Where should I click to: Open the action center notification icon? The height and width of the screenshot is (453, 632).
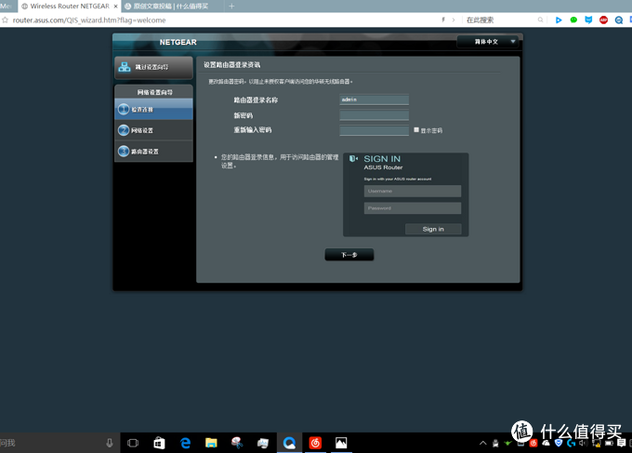(x=622, y=444)
